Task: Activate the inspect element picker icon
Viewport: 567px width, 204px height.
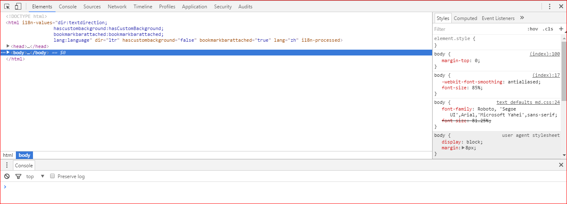Action: coord(7,6)
